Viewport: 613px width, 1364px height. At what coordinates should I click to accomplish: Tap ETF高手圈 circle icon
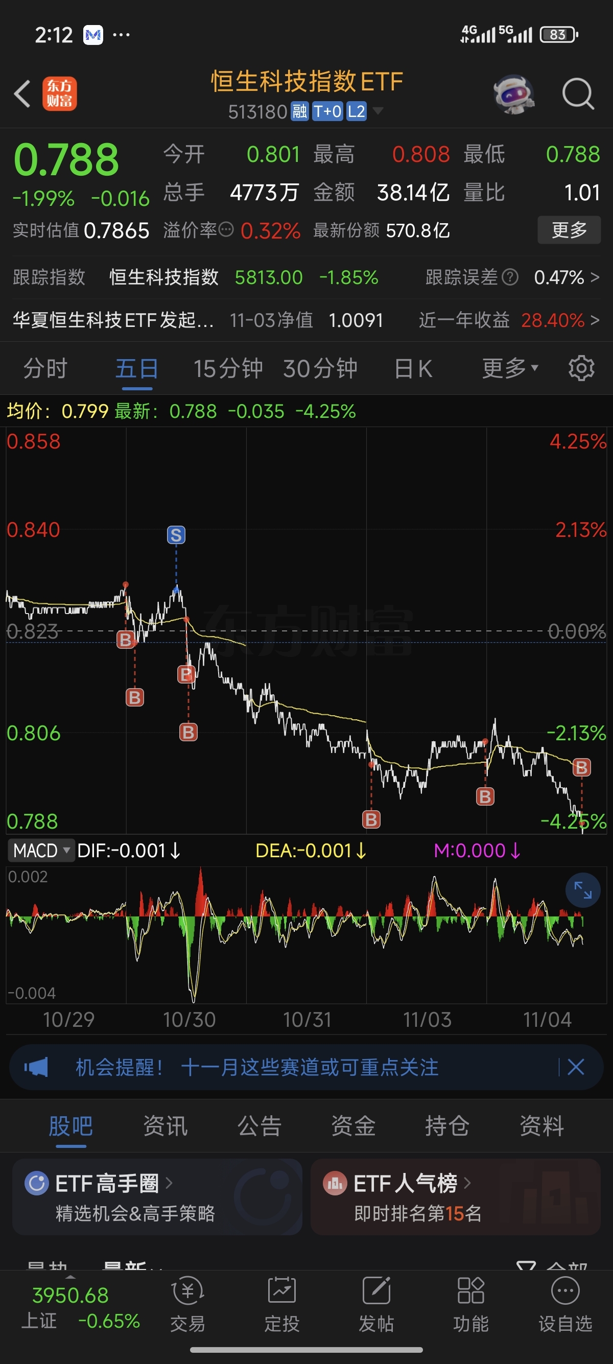(37, 1183)
